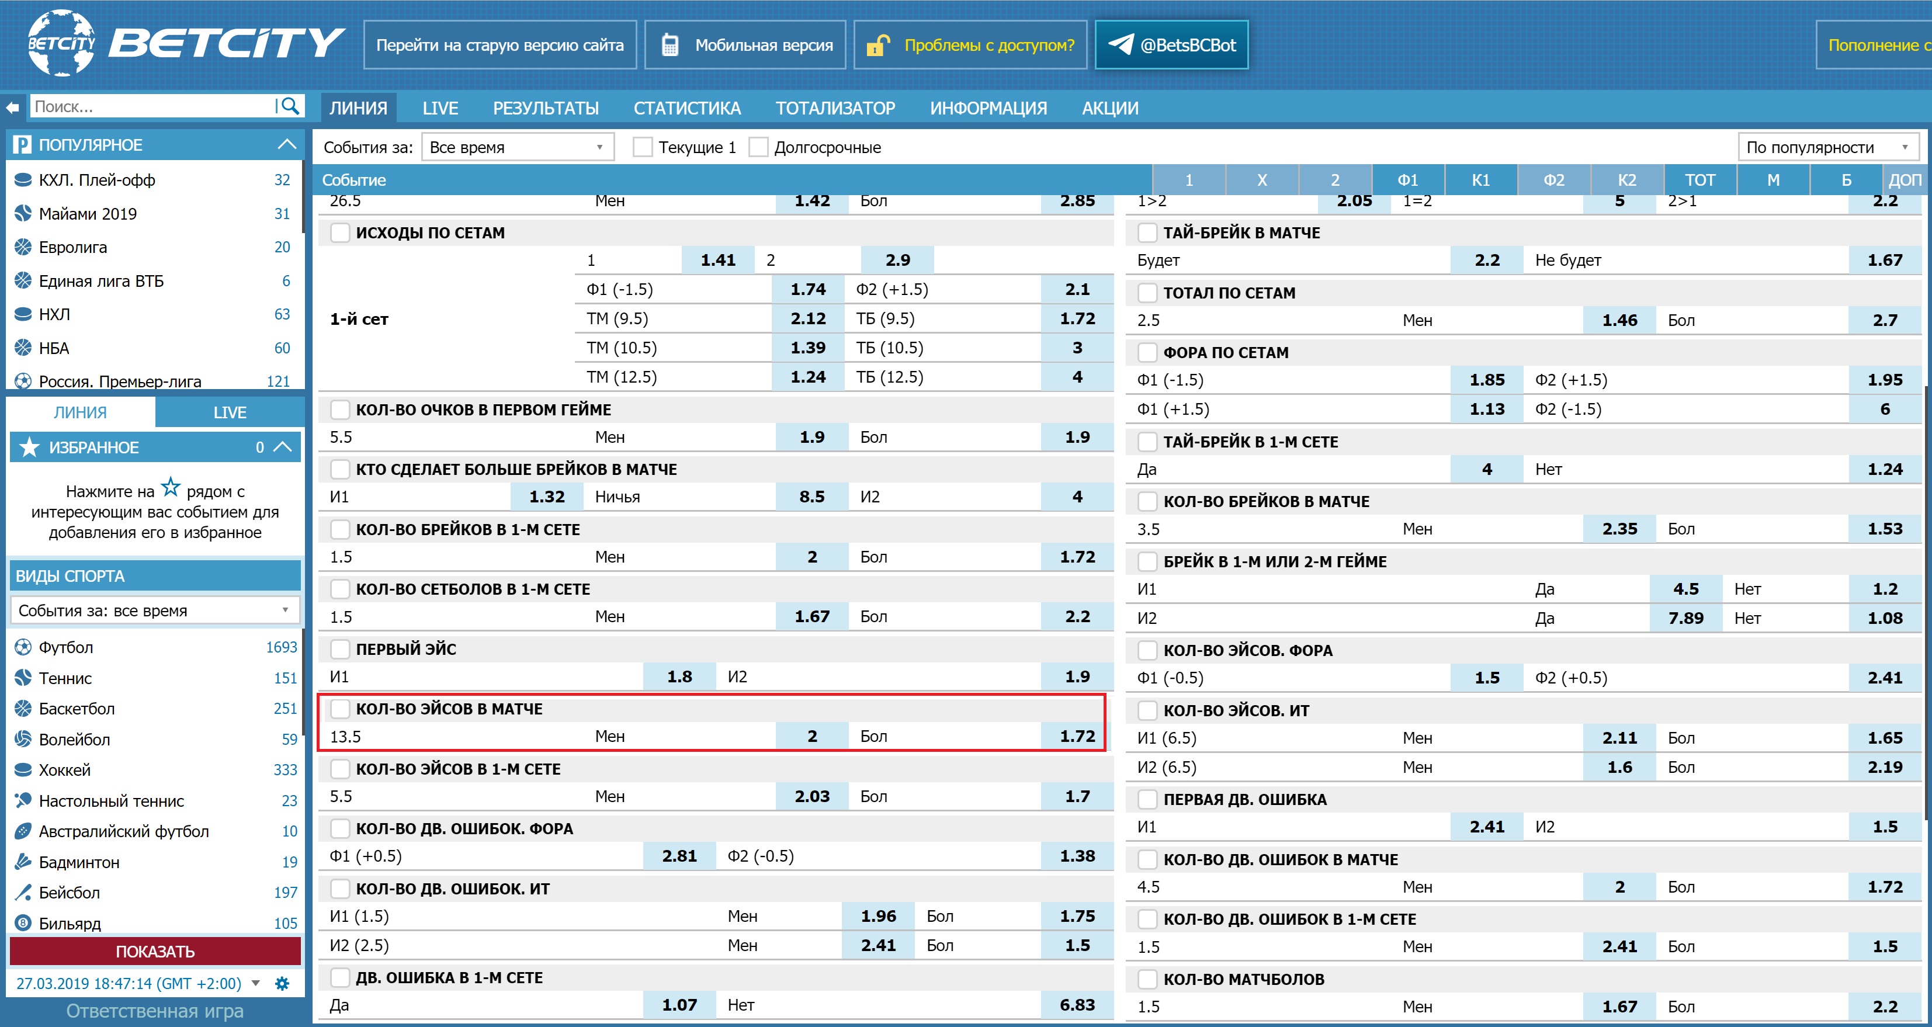Click the back arrow beside search field
The image size is (1932, 1027).
coord(13,107)
